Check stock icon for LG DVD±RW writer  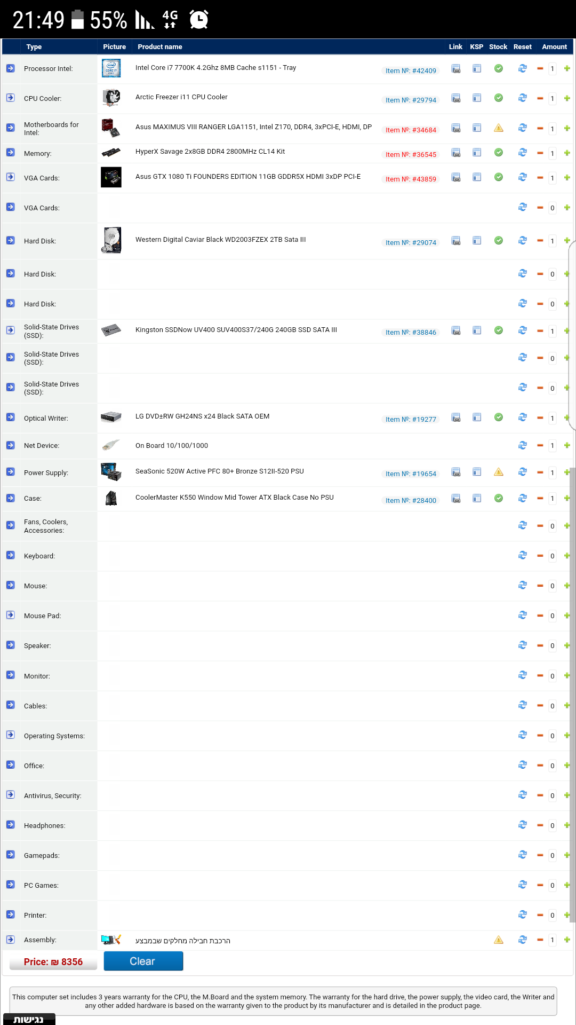coord(498,417)
